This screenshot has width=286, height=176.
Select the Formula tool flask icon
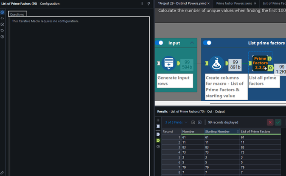click(216, 63)
